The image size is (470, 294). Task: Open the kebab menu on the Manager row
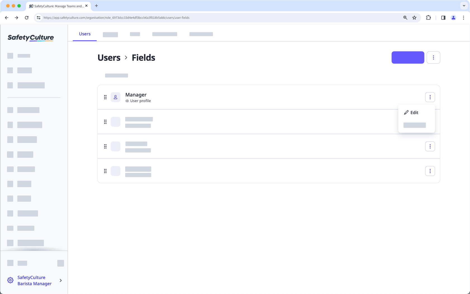(430, 97)
